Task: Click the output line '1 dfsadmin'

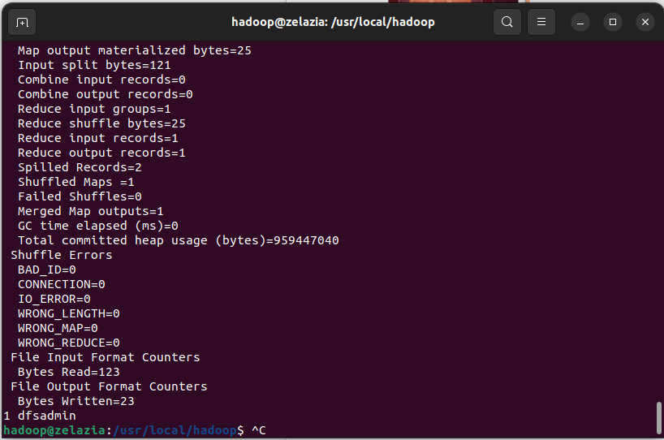Action: click(40, 416)
